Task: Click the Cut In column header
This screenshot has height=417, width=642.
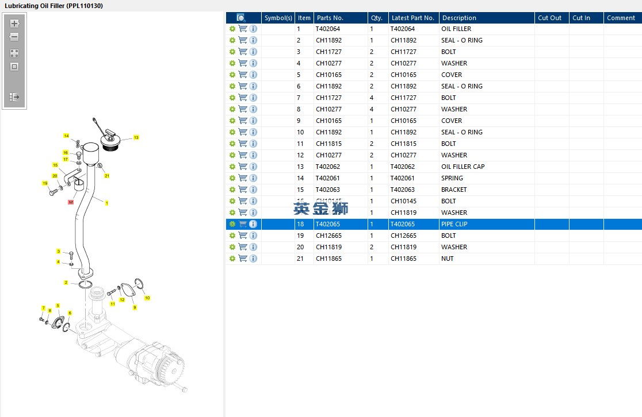Action: pyautogui.click(x=586, y=18)
